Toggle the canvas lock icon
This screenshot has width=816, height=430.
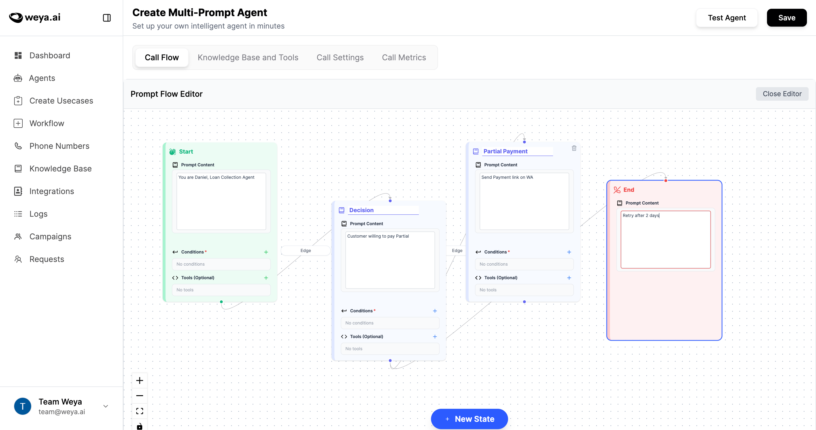139,425
